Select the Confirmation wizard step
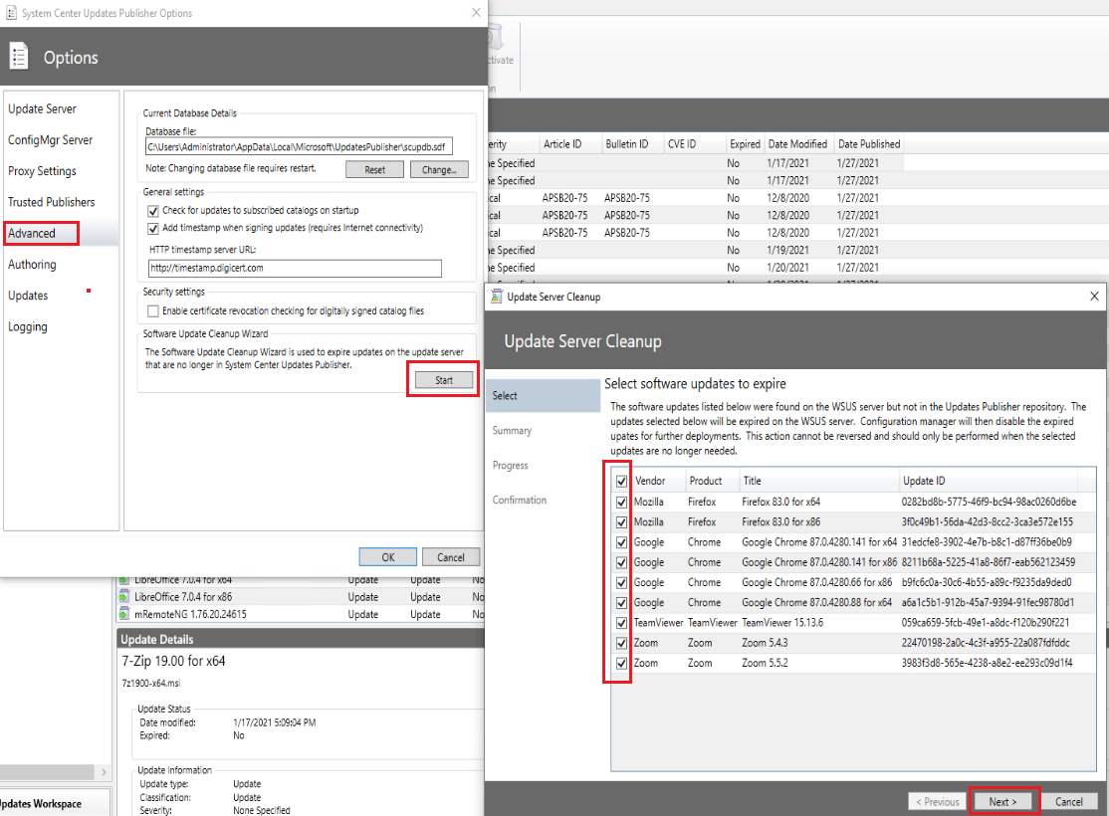 519,500
